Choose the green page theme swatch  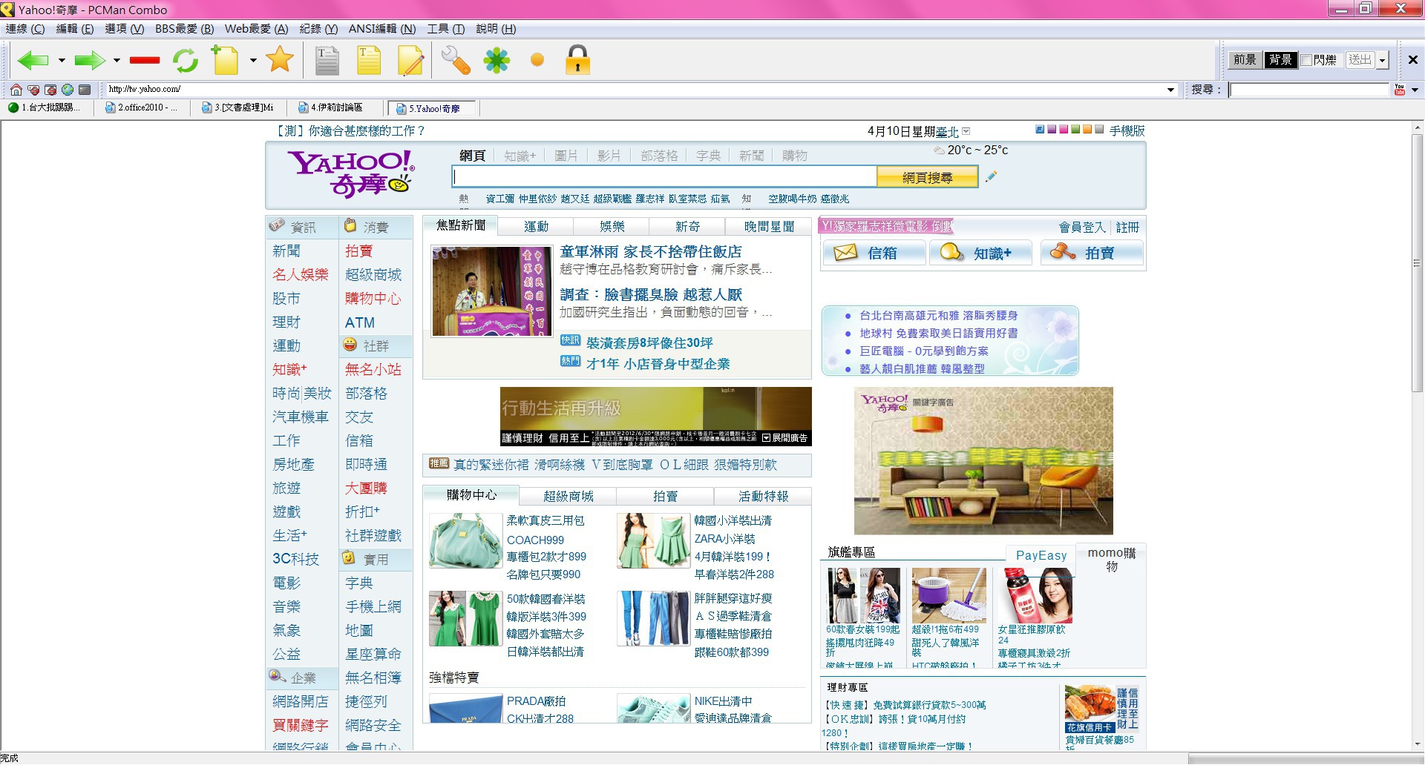coord(1075,130)
